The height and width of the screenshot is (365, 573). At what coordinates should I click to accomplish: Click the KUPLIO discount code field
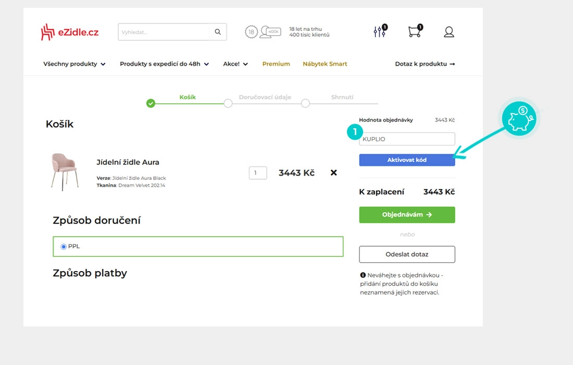[x=407, y=139]
